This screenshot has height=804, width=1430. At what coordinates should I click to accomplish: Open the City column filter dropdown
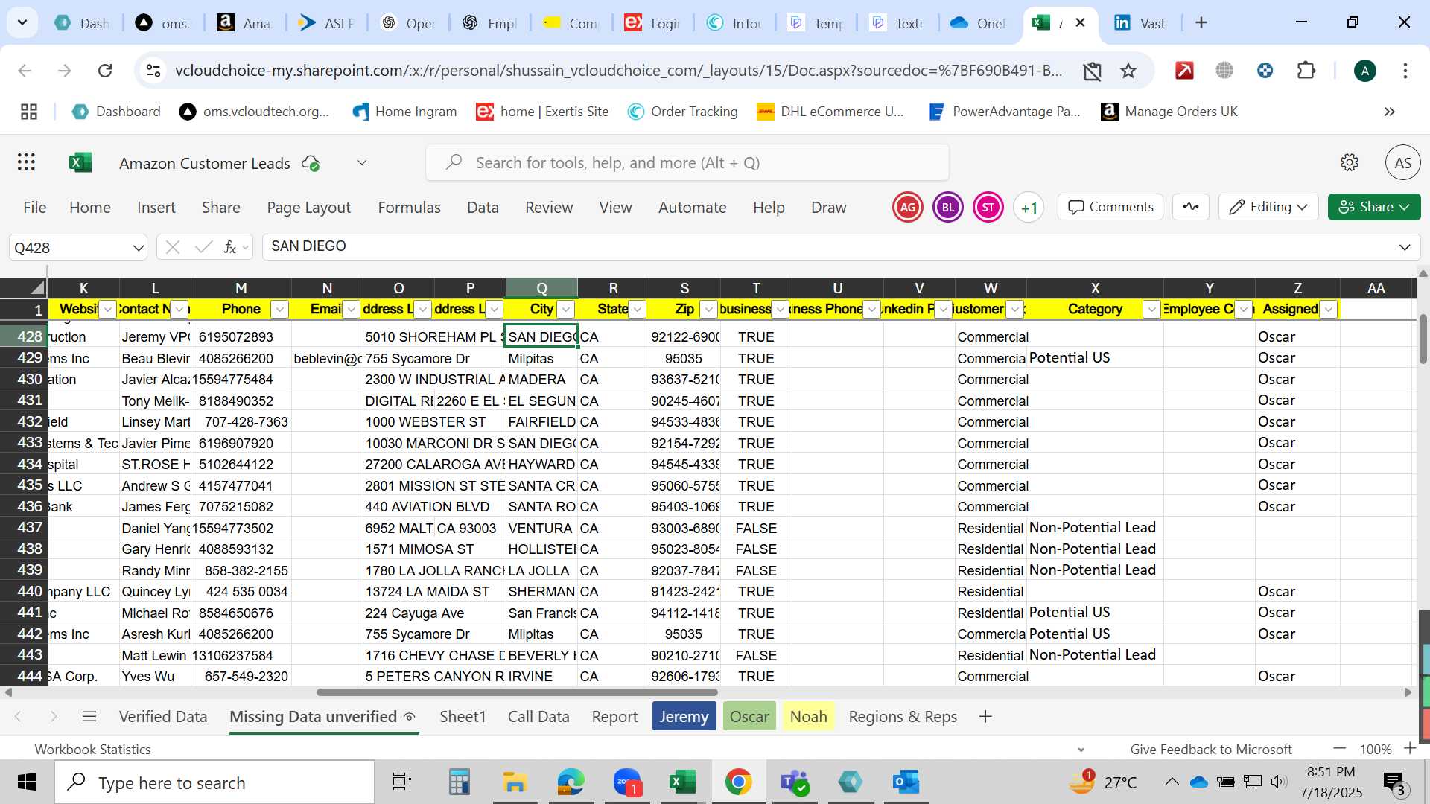pyautogui.click(x=565, y=309)
